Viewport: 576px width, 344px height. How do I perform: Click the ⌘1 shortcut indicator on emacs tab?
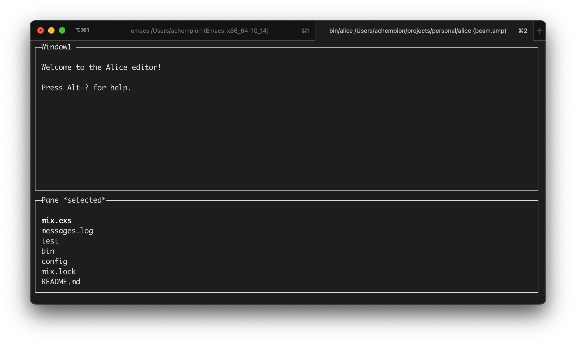pyautogui.click(x=306, y=31)
